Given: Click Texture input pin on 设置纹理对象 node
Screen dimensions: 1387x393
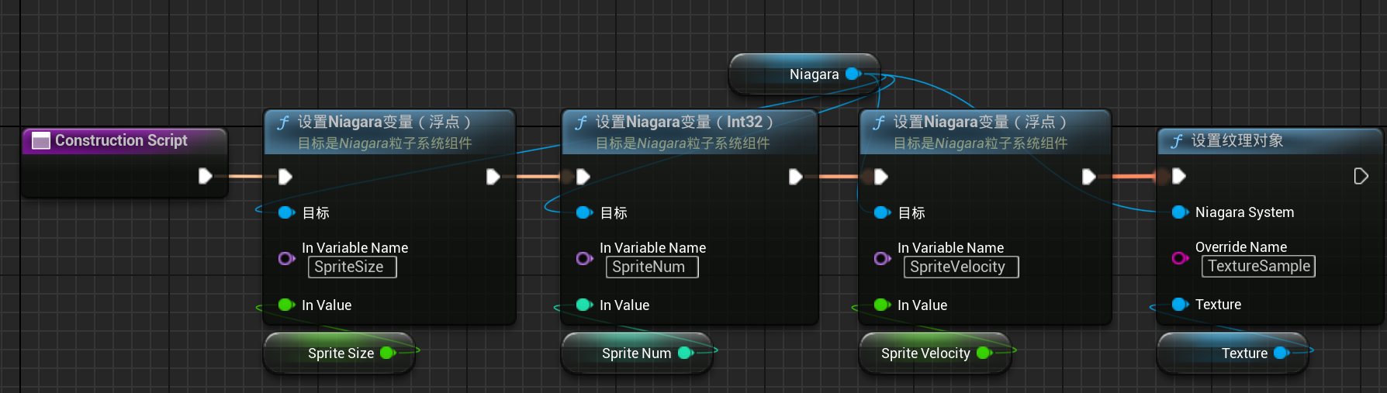Looking at the screenshot, I should point(1180,304).
